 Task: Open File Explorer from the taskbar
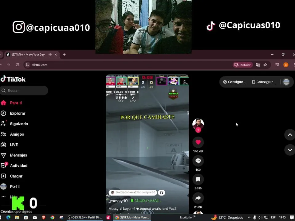[17, 217]
